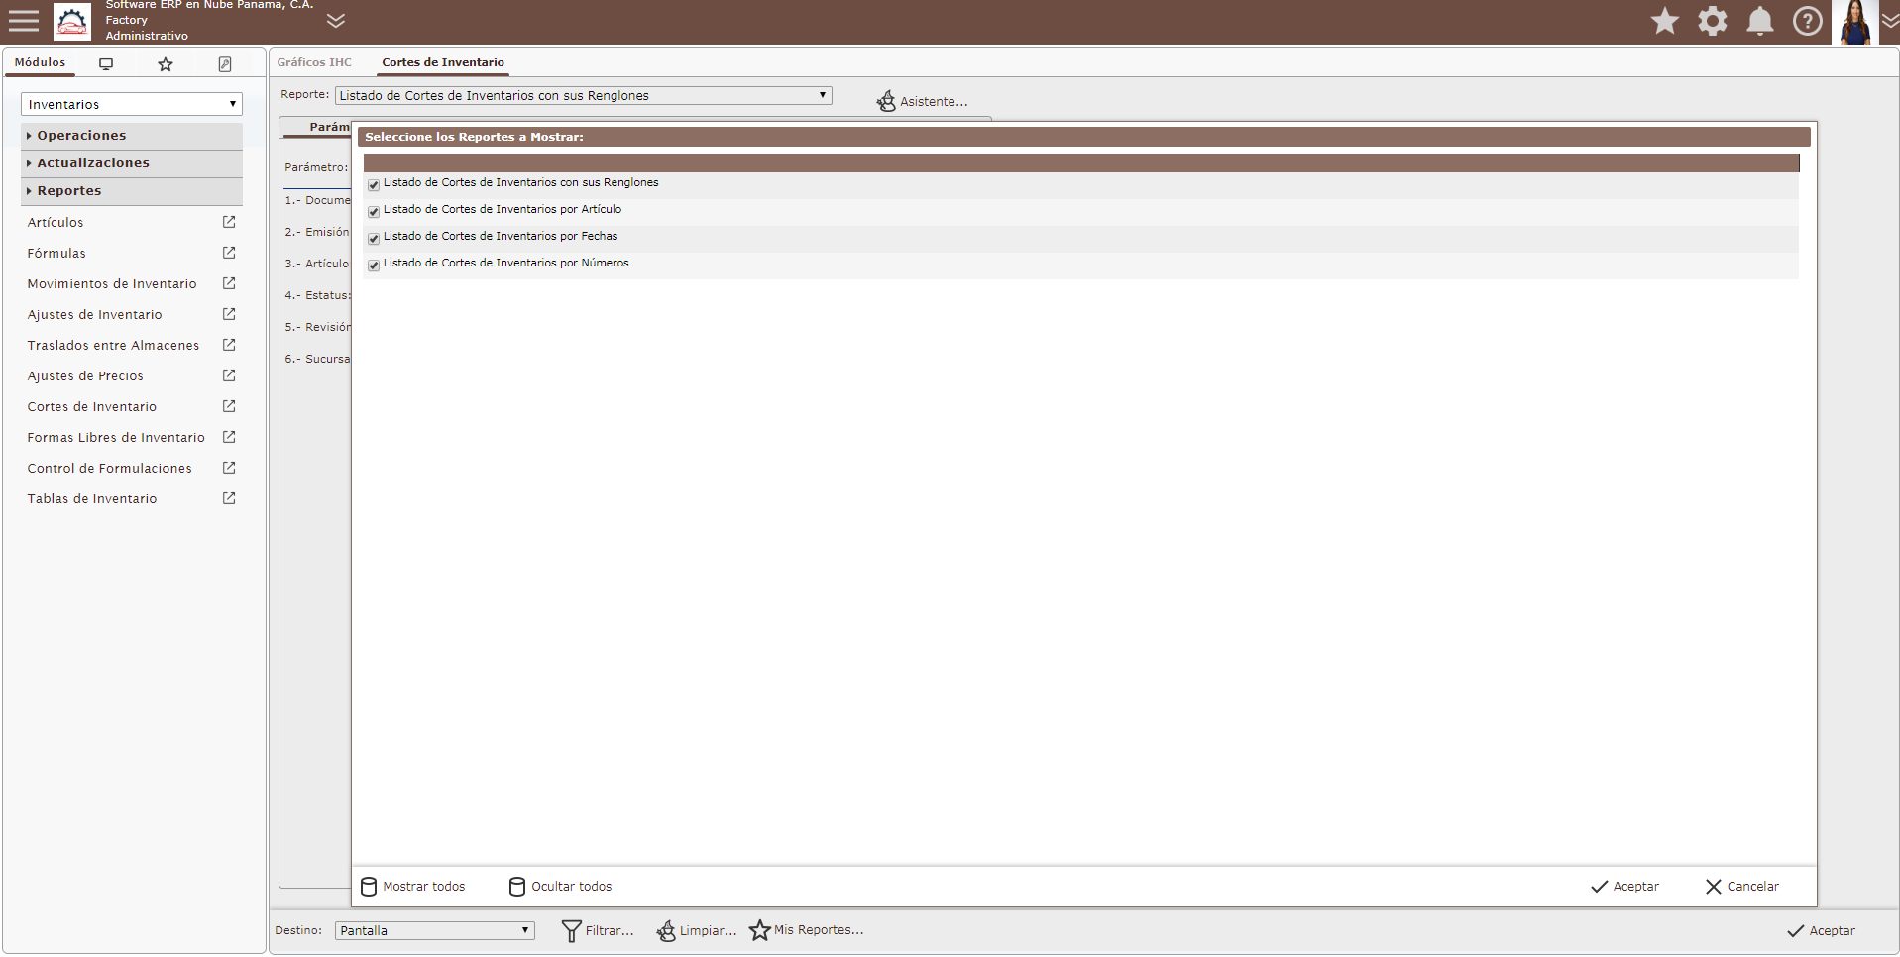Open help question mark icon
The height and width of the screenshot is (957, 1900).
tap(1808, 21)
